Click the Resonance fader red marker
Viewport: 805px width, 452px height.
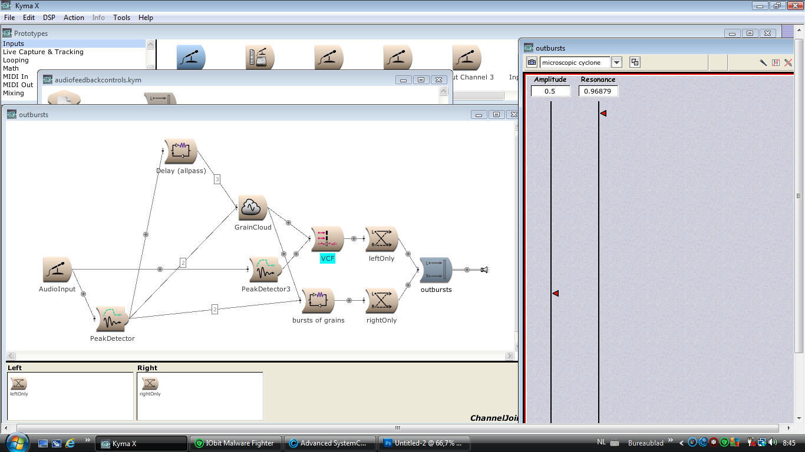pyautogui.click(x=603, y=113)
